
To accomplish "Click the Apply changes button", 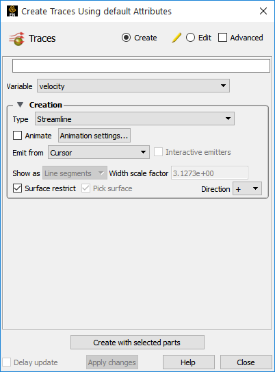I will click(112, 362).
